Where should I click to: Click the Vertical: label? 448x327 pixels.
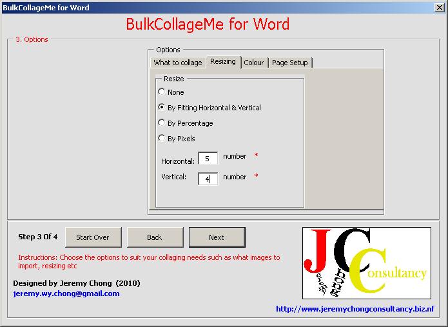click(x=173, y=177)
